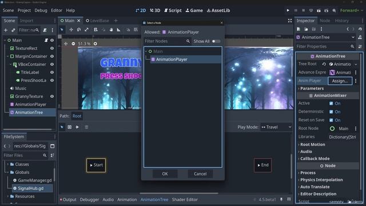This screenshot has height=206, width=366.
Task: Click the Filter Properties field
Action: pyautogui.click(x=325, y=46)
